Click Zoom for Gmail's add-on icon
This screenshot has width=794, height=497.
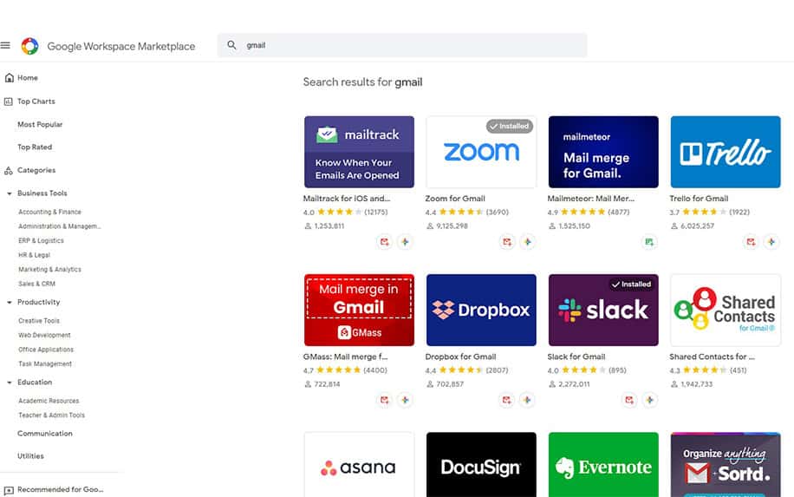[x=528, y=242]
